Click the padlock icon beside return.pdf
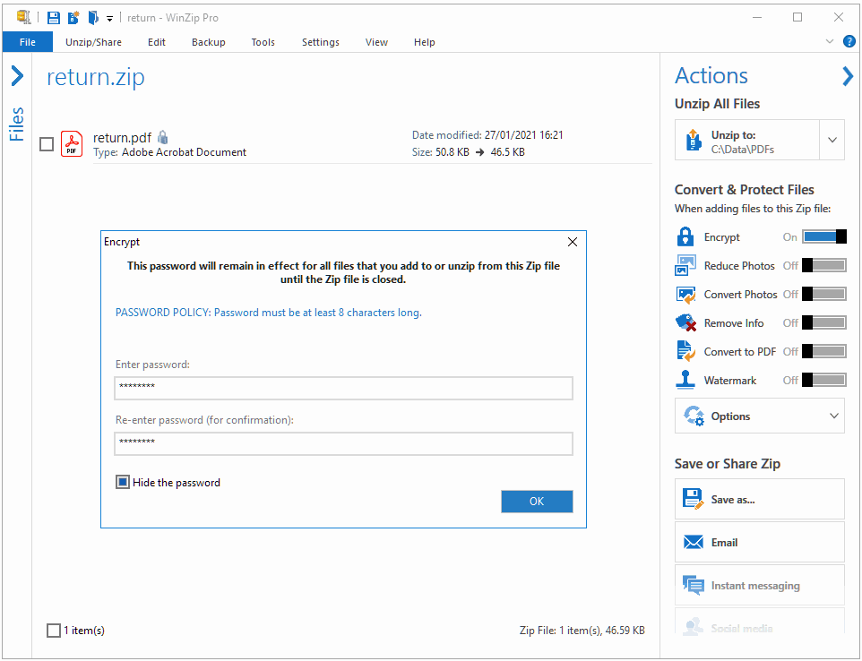Screen dimensions: 862x661 (163, 137)
